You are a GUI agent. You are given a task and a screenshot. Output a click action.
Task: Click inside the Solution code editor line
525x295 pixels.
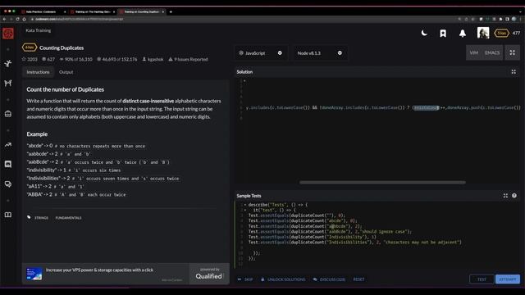pyautogui.click(x=383, y=107)
